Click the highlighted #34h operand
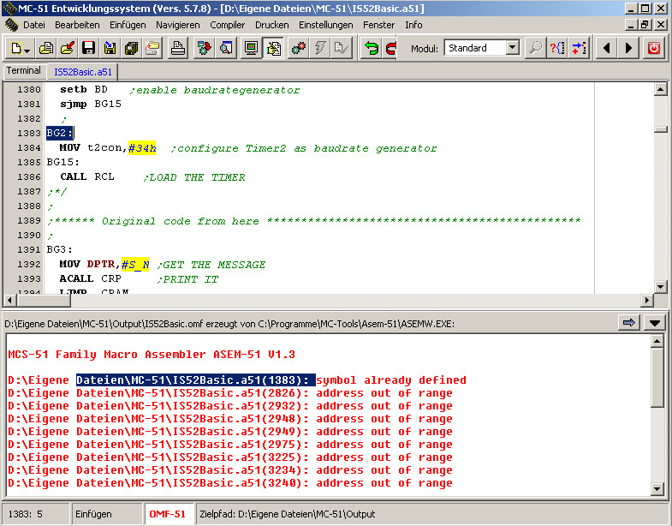The image size is (672, 526). (142, 148)
